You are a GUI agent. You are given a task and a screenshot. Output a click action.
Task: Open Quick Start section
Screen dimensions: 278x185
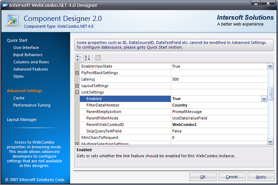click(17, 40)
